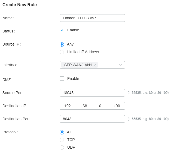Focus the Source Port field
This screenshot has width=177, height=153.
tap(92, 93)
